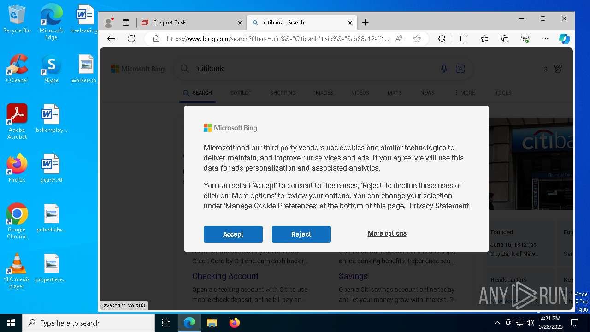
Task: Open propertiese image file on desktop
Action: click(x=51, y=268)
